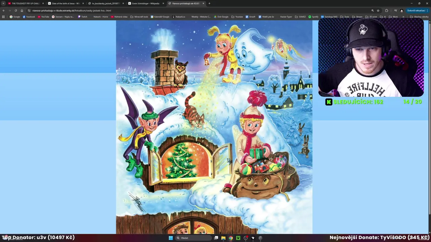The image size is (431, 242).
Task: Open the Všechny záložky folder
Action: click(x=420, y=17)
